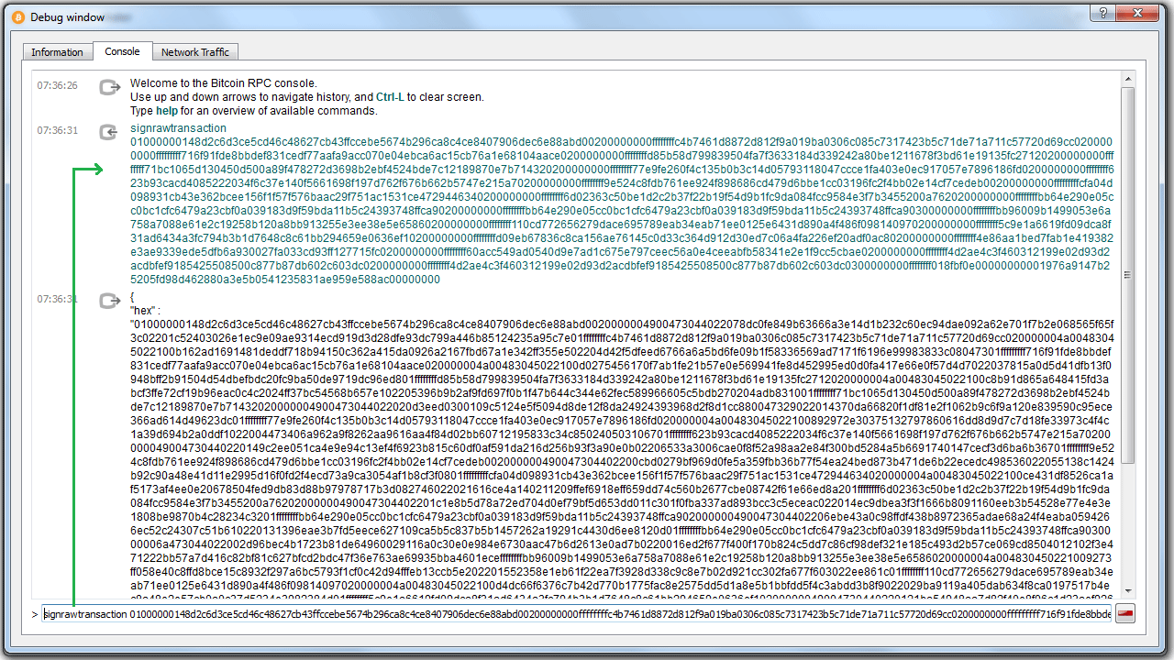Open the Network Traffic tab
Screen dimensions: 1174x660
point(194,52)
